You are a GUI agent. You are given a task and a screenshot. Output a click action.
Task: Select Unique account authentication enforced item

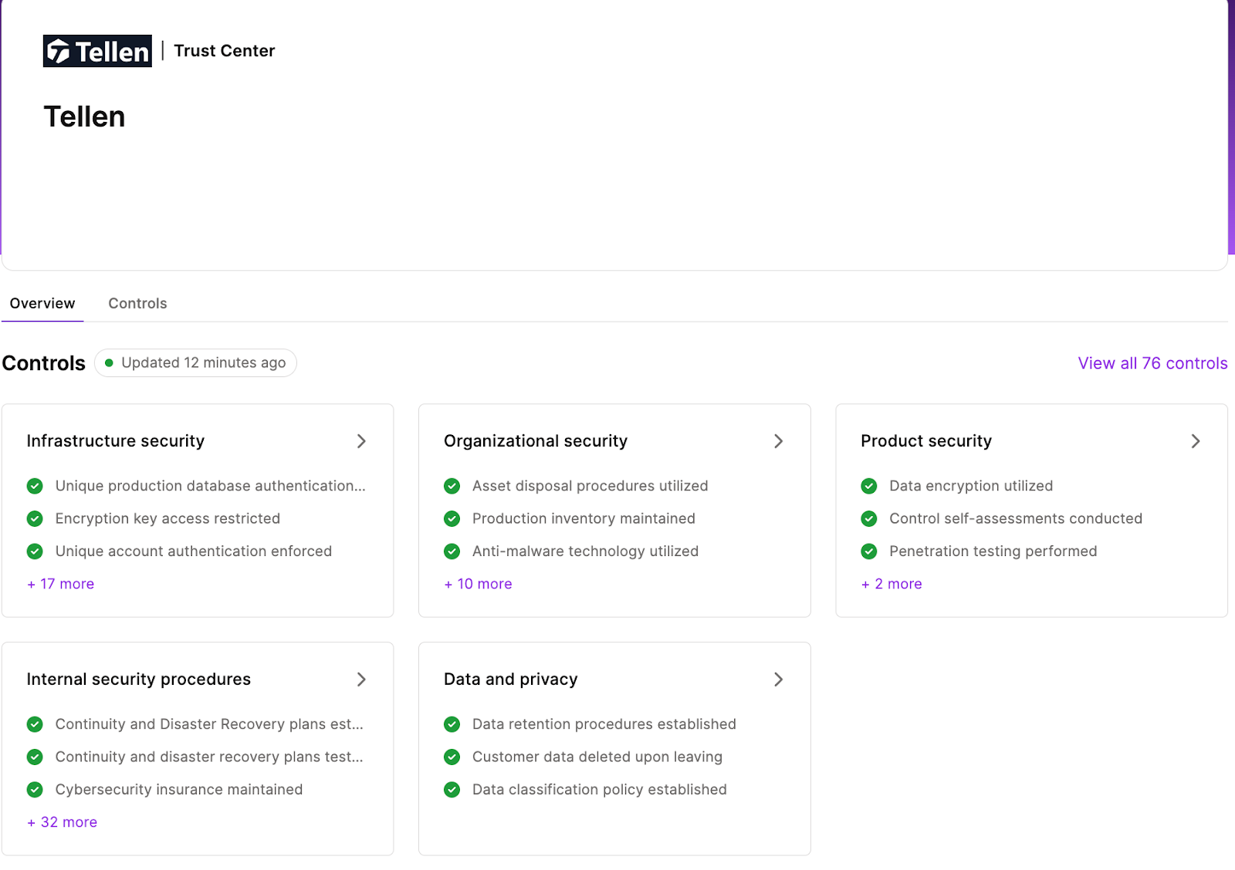(194, 551)
